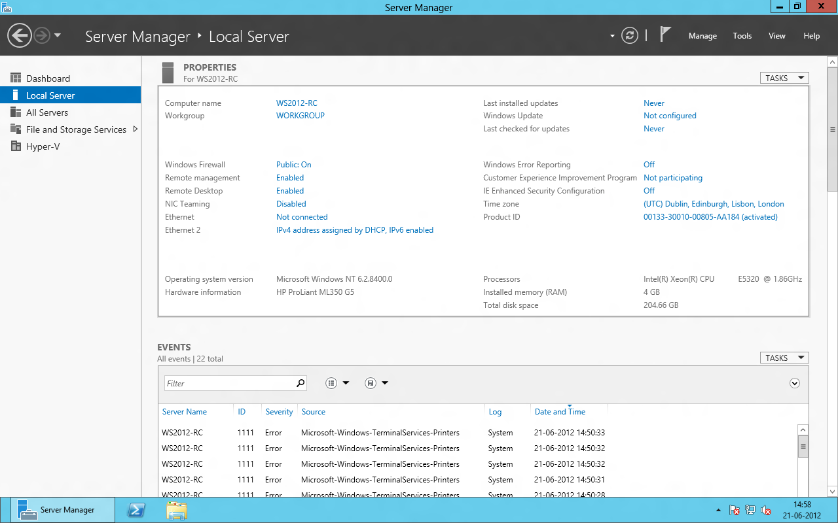838x523 pixels.
Task: Click the events list scrollbar thumb
Action: [x=803, y=447]
